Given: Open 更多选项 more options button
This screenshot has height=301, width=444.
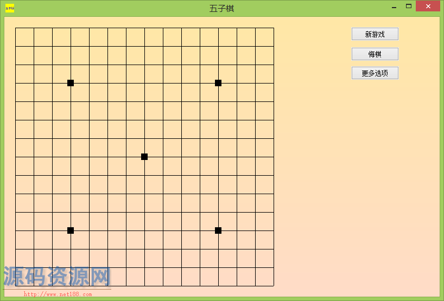Looking at the screenshot, I should click(x=375, y=73).
